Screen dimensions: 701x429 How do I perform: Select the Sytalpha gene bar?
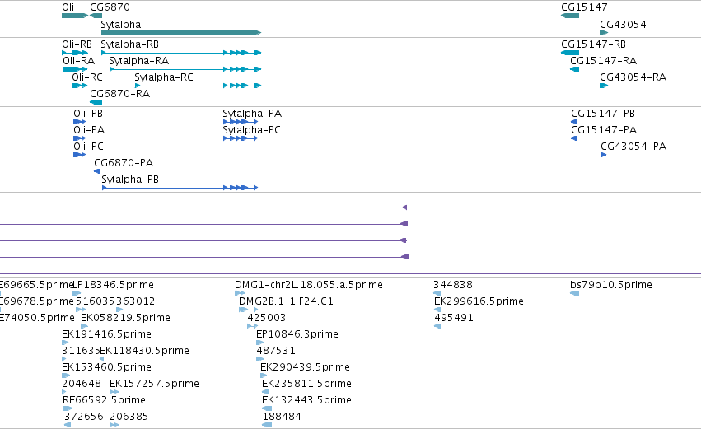point(181,33)
